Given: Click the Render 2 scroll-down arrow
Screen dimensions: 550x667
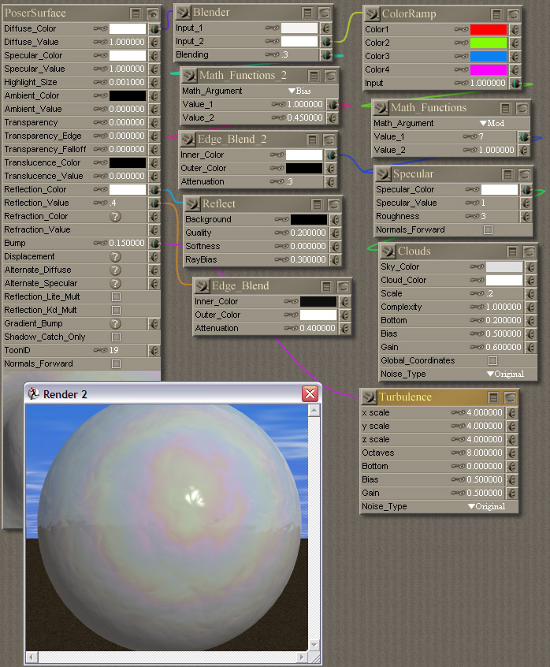Looking at the screenshot, I should pos(314,645).
